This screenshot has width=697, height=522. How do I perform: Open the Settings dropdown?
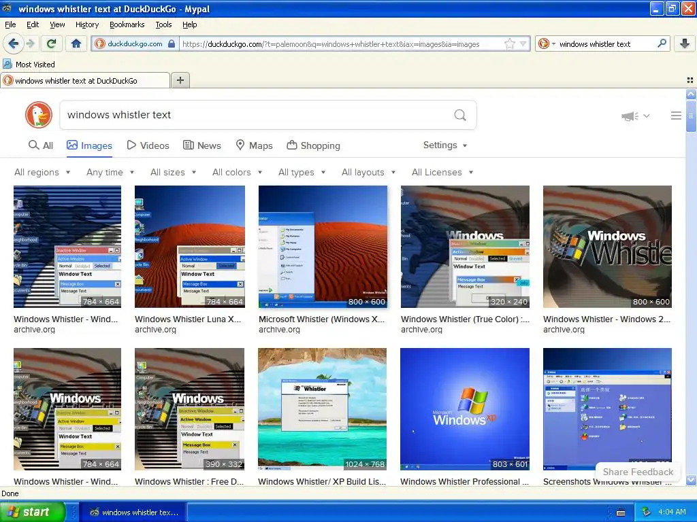click(445, 145)
